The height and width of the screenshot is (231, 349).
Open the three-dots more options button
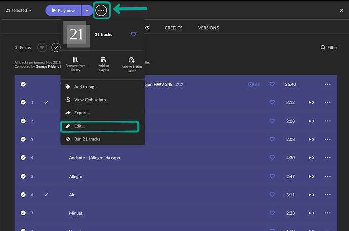(101, 11)
